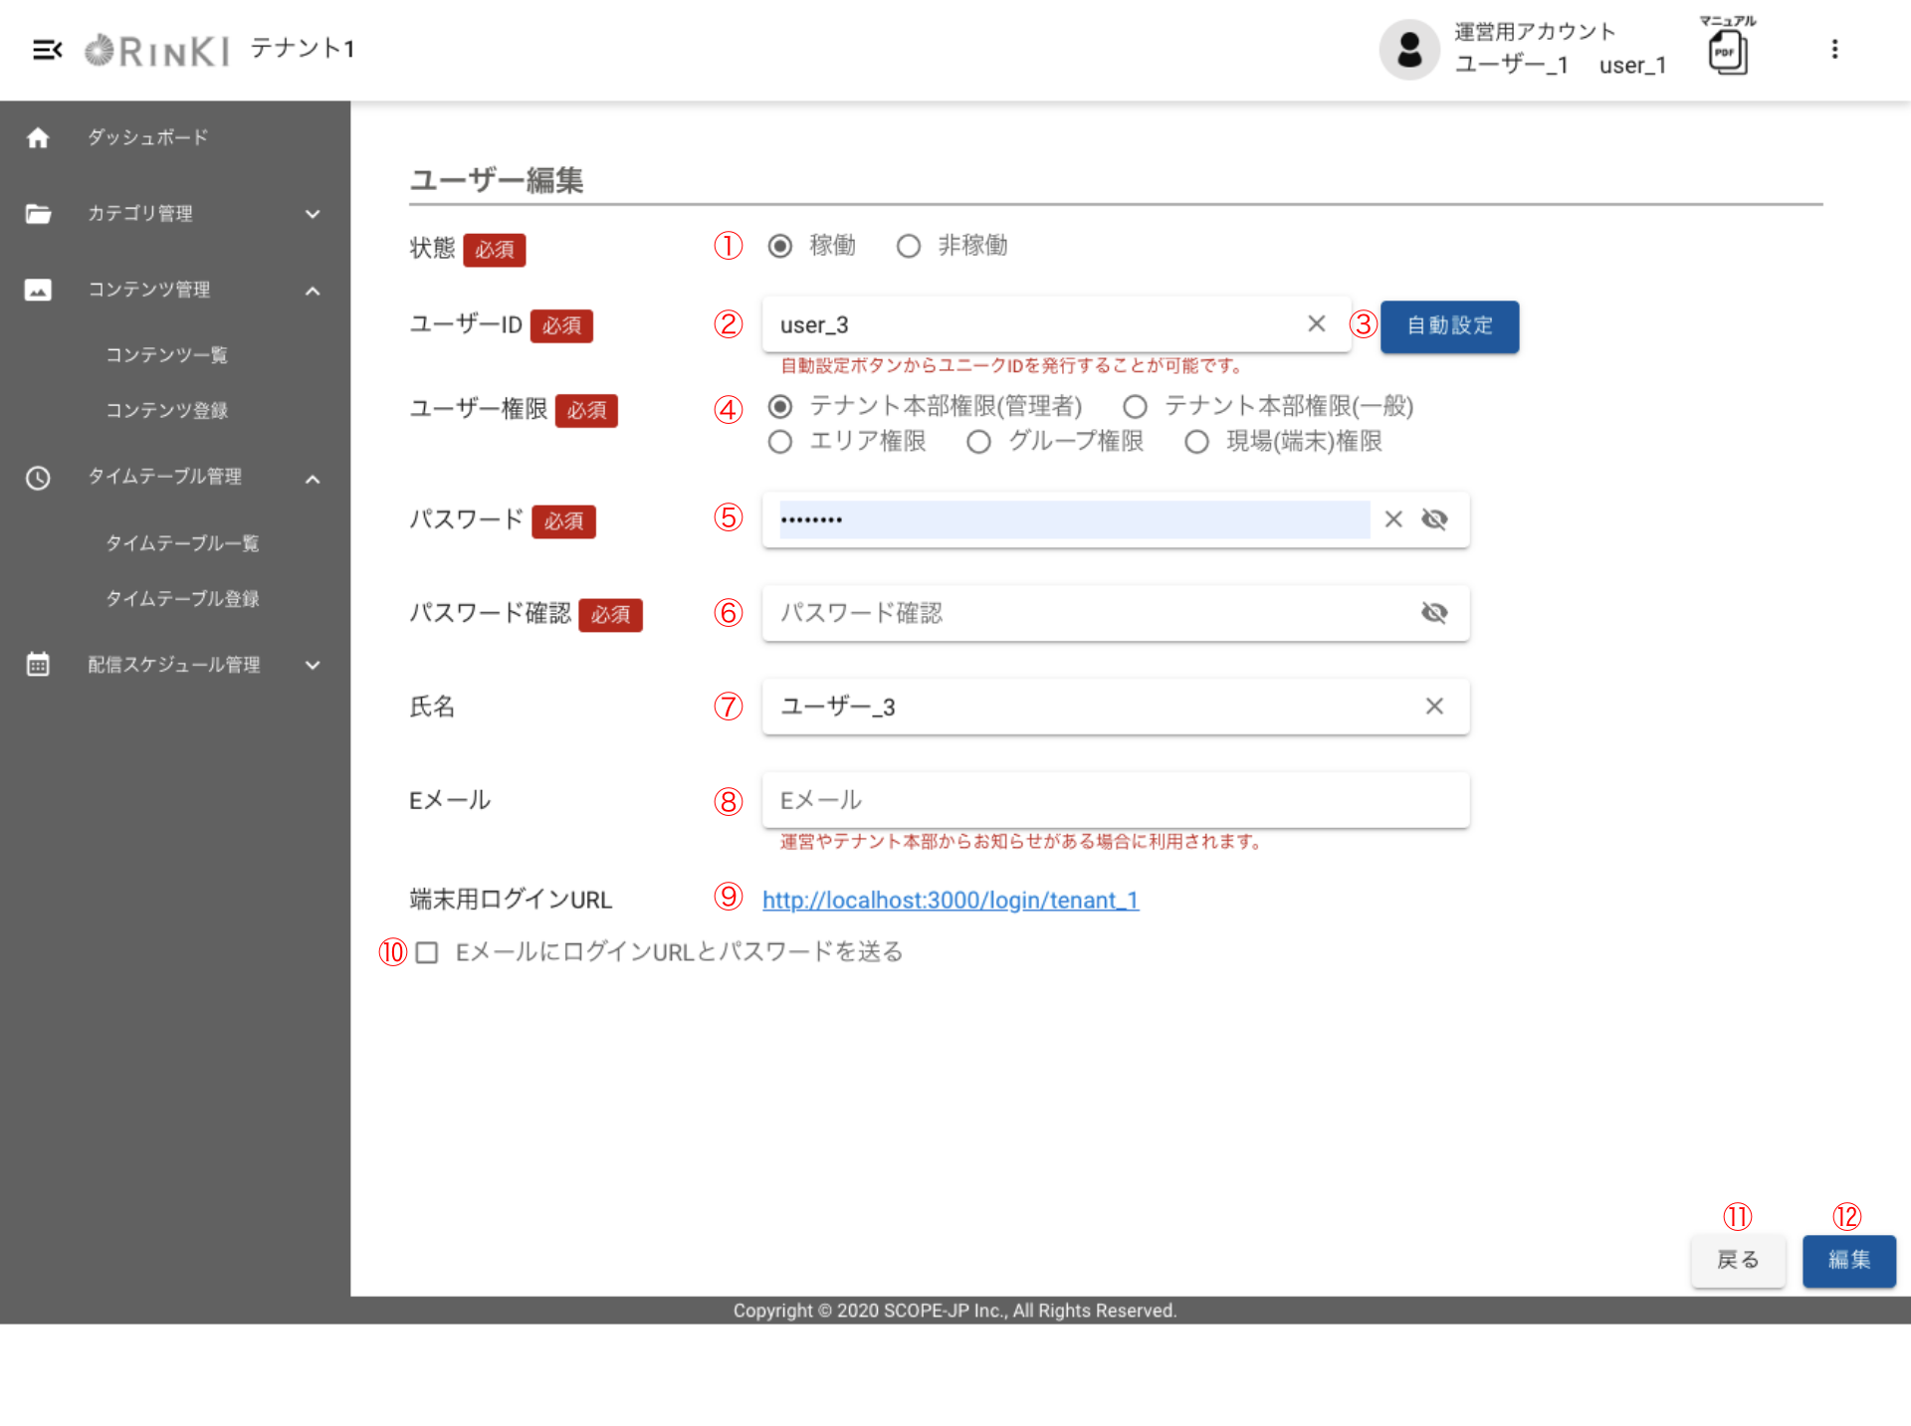The image size is (1911, 1426).
Task: Select the 非稼働 status radio button
Action: pyautogui.click(x=908, y=246)
